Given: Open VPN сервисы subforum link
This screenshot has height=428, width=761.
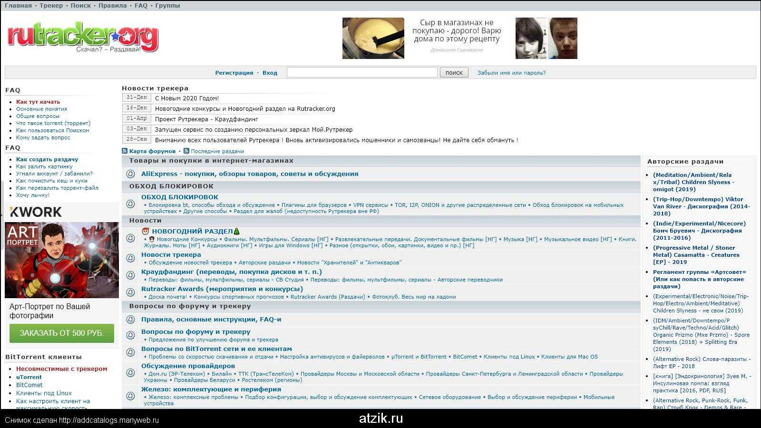Looking at the screenshot, I should [371, 205].
